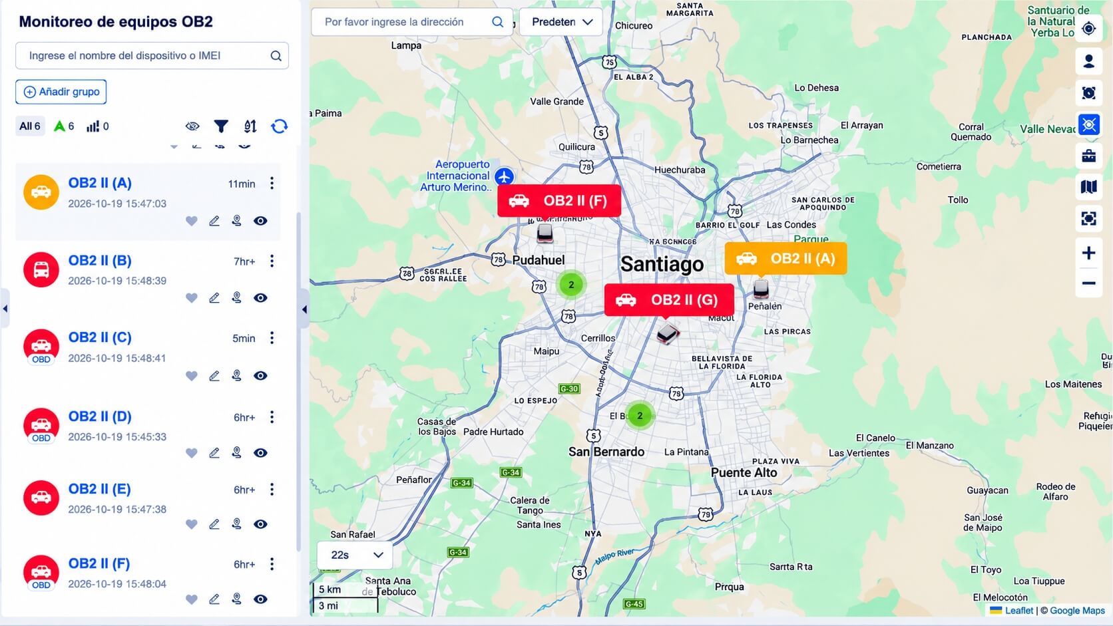Open the 22s refresh interval dropdown
Screen dimensions: 1113x626
click(x=355, y=555)
